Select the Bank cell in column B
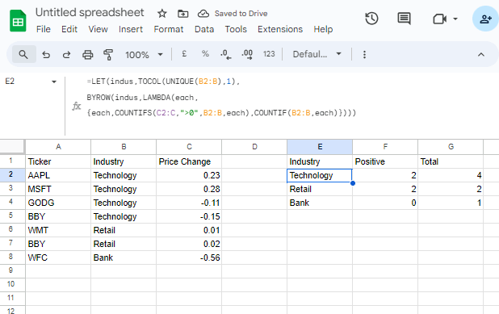The width and height of the screenshot is (499, 314). (x=124, y=257)
